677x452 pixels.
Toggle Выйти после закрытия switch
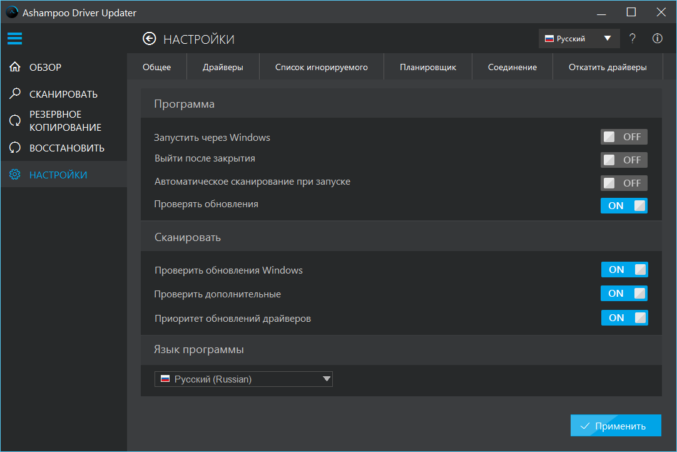(x=624, y=160)
